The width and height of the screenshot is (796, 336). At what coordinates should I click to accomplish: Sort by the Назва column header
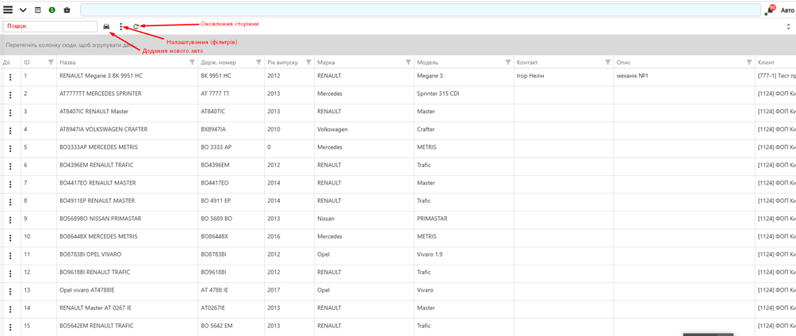pos(67,62)
